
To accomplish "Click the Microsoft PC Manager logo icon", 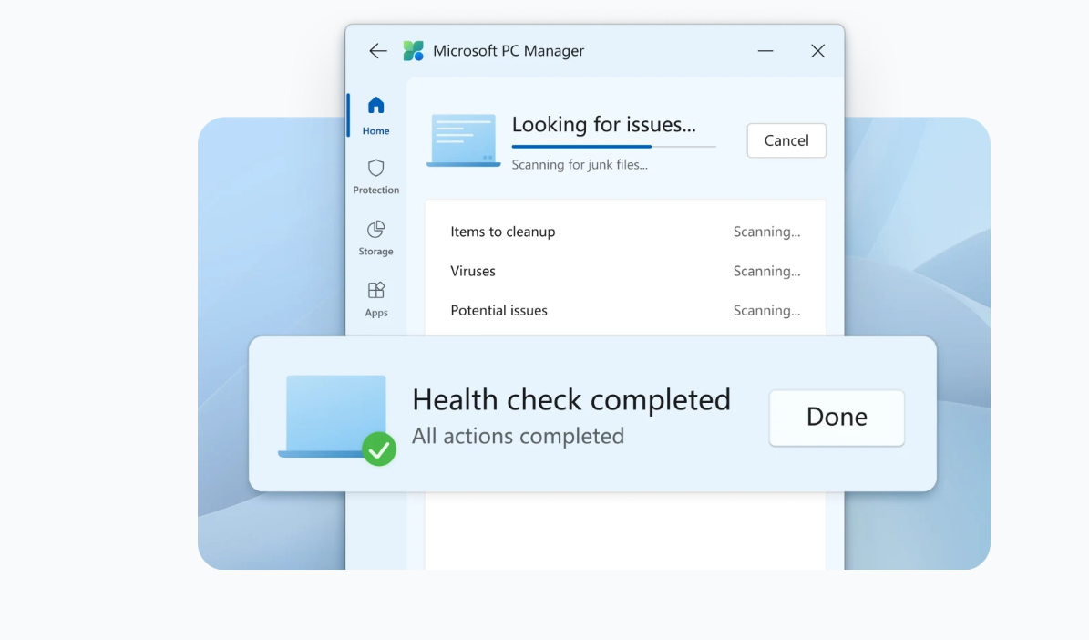I will tap(413, 51).
